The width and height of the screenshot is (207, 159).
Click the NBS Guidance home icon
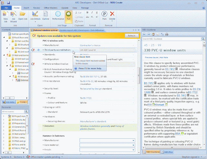tap(153, 34)
